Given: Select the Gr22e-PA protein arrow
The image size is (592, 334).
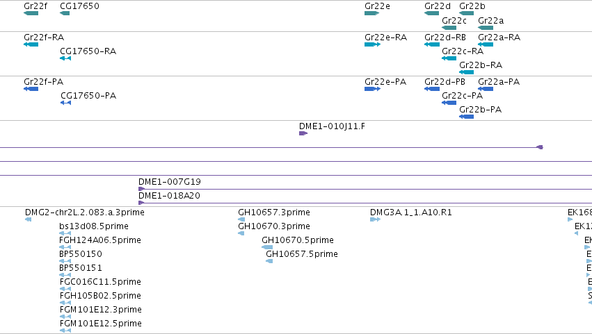Looking at the screenshot, I should [372, 89].
